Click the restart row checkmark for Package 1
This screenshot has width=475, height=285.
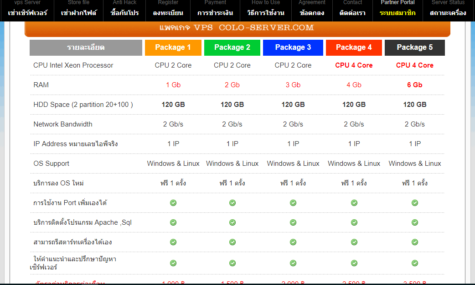coord(173,242)
